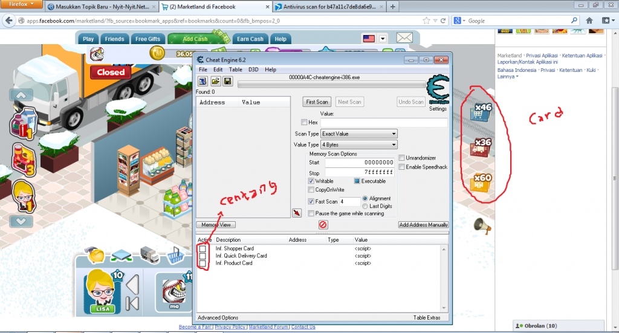Enable Pause the game while scanning
This screenshot has height=333, width=619.
click(311, 213)
